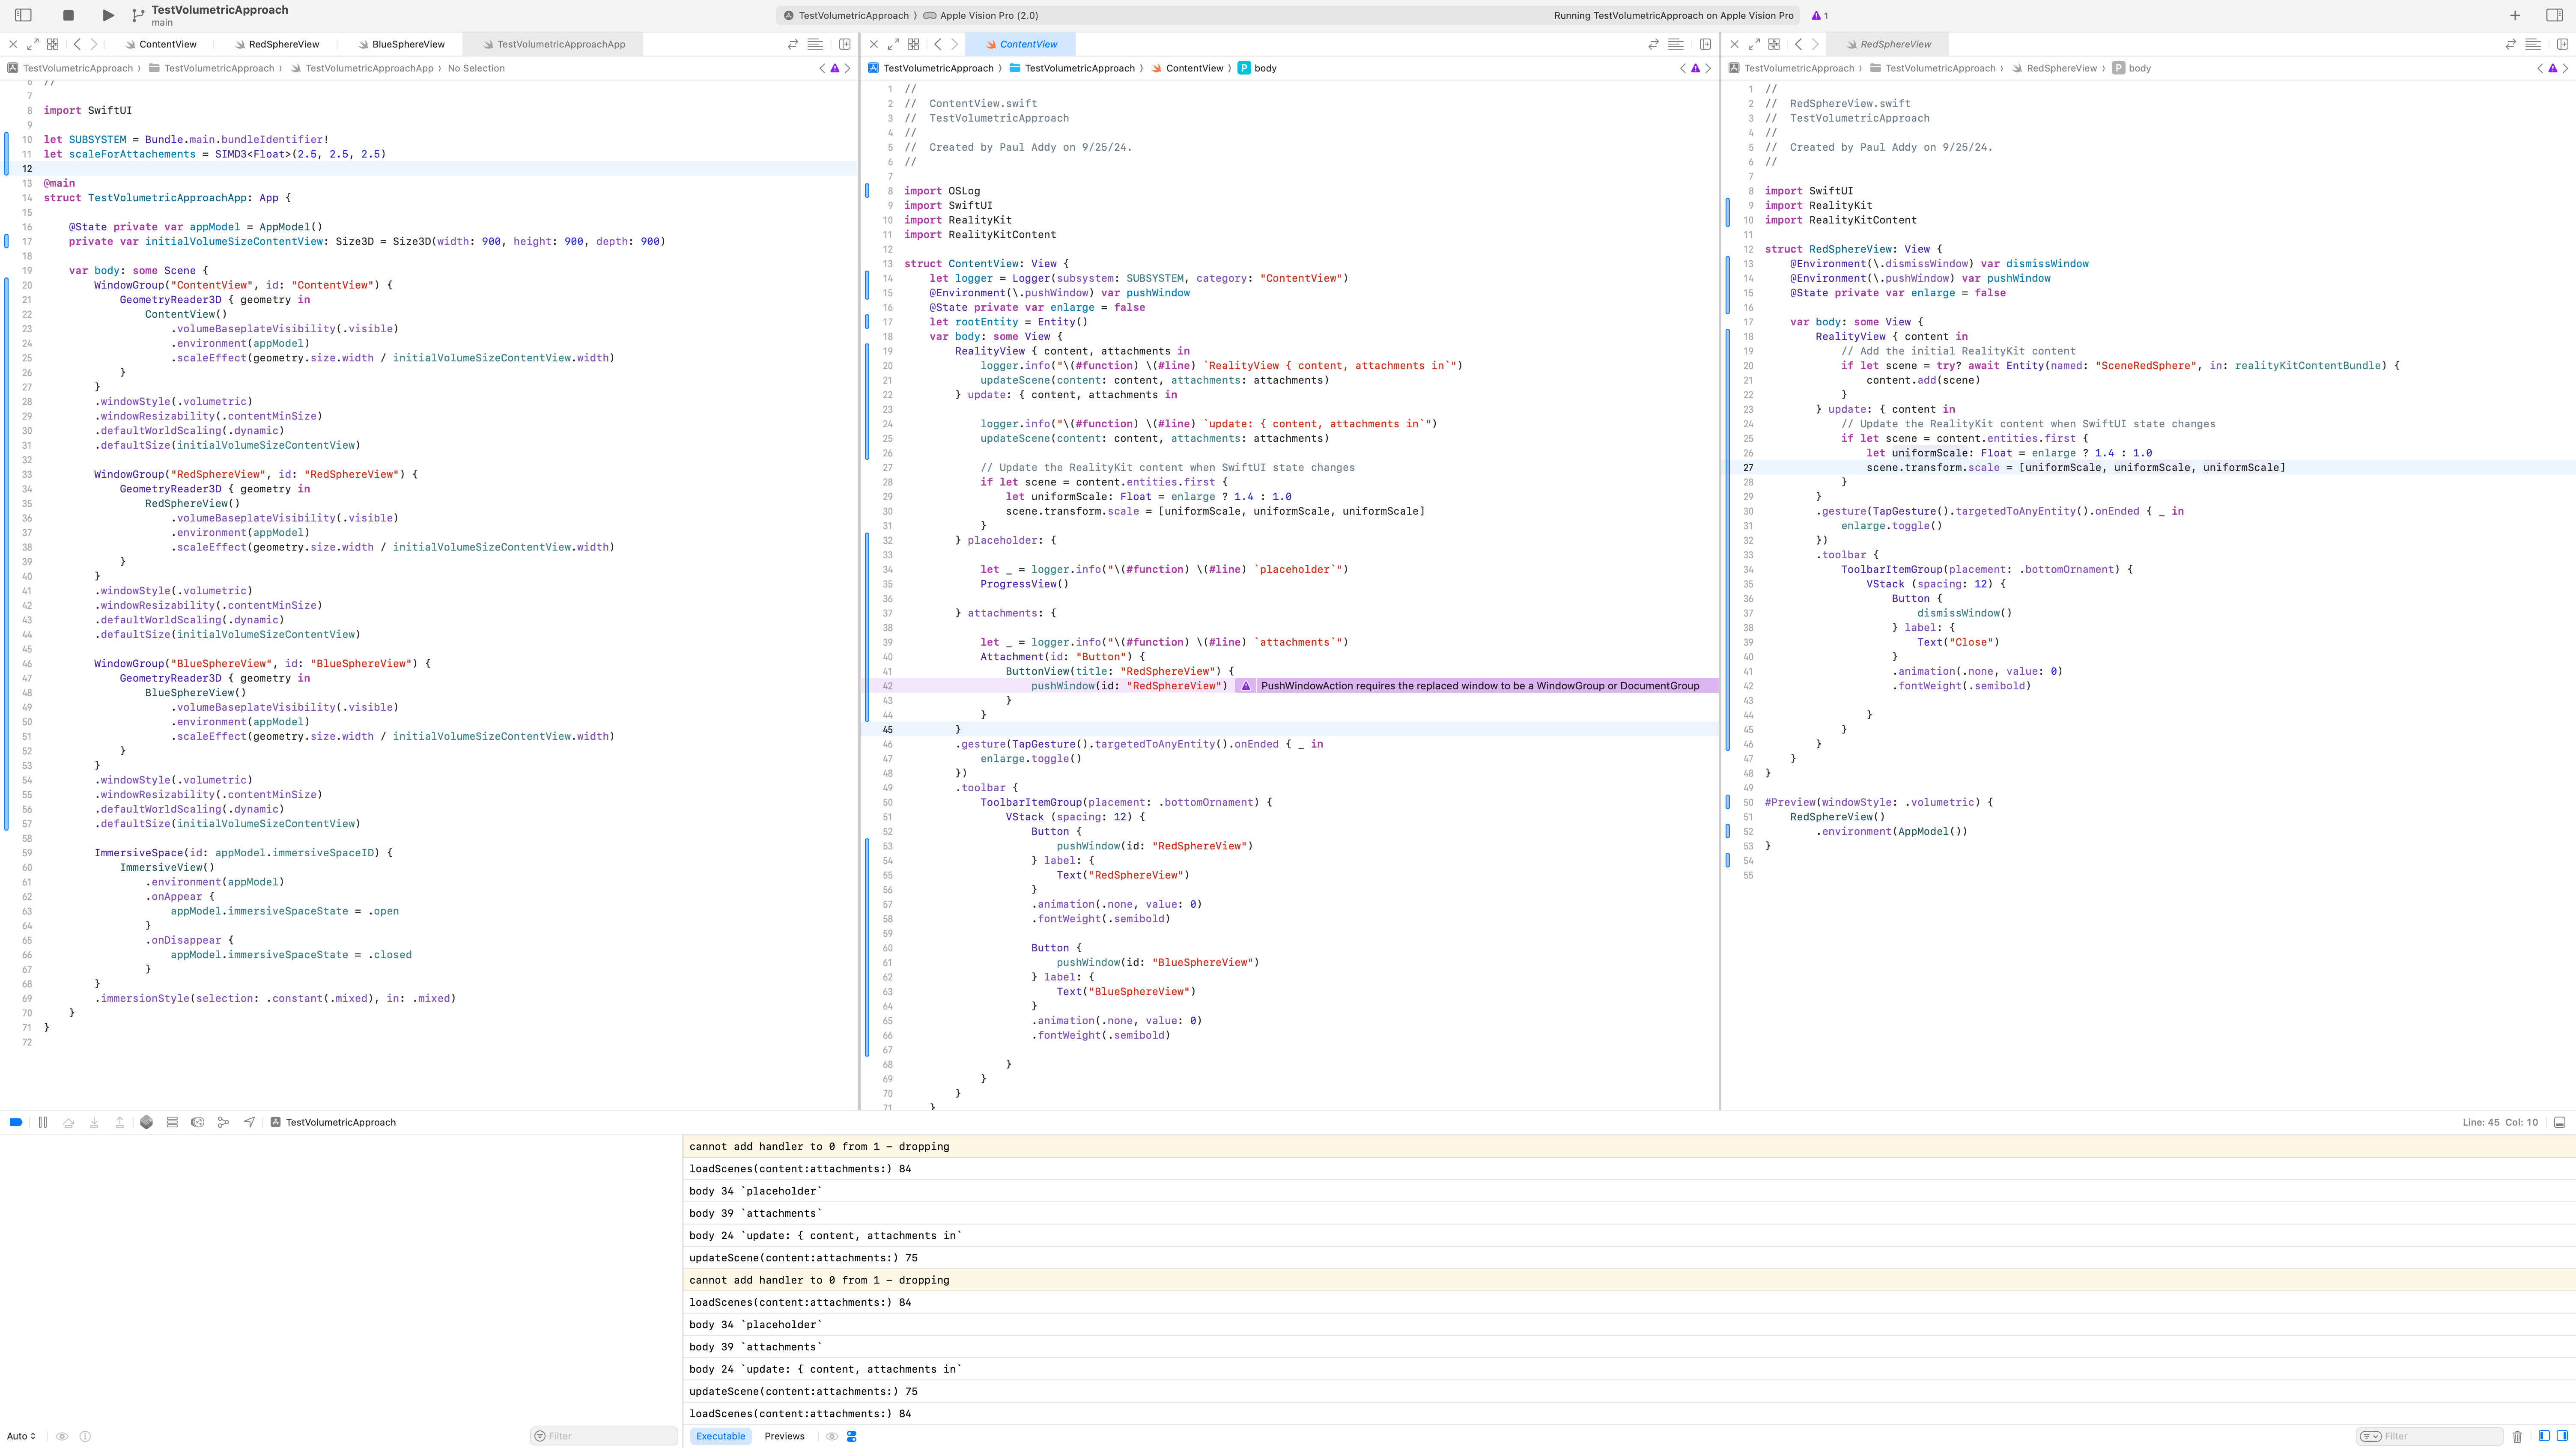Focus the console Filter field
This screenshot has width=2576, height=1448.
click(2430, 1436)
